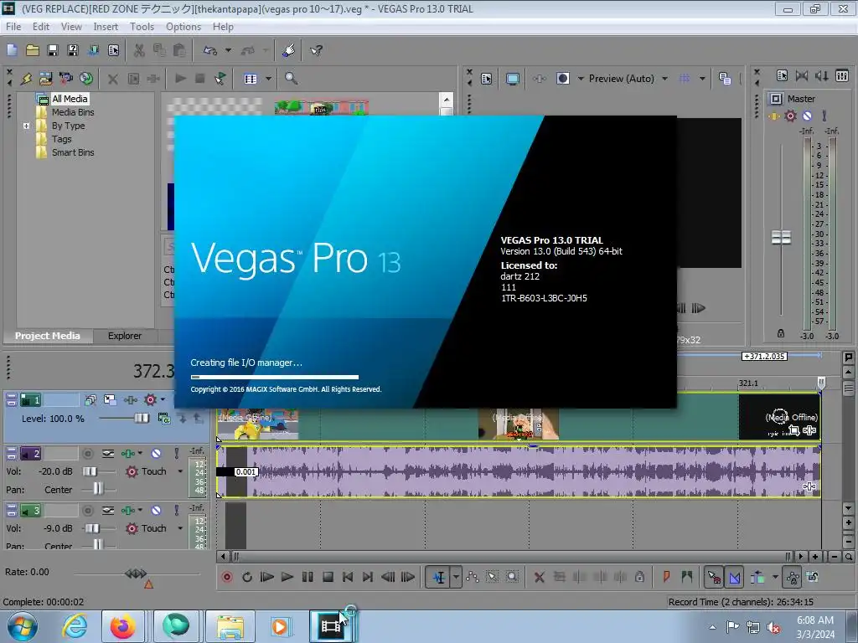
Task: Click the Copy Snapshot to Clipboard icon
Action: (725, 79)
